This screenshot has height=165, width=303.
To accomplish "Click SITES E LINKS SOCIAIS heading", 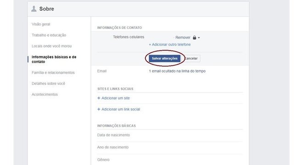I will point(115,89).
